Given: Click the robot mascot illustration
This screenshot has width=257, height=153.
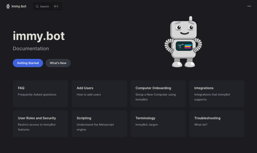Looking at the screenshot, I should [x=183, y=43].
